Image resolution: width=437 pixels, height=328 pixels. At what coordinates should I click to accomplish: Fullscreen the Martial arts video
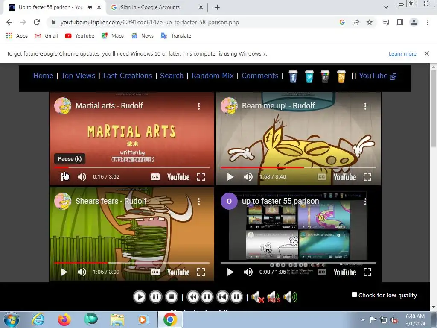pos(201,177)
